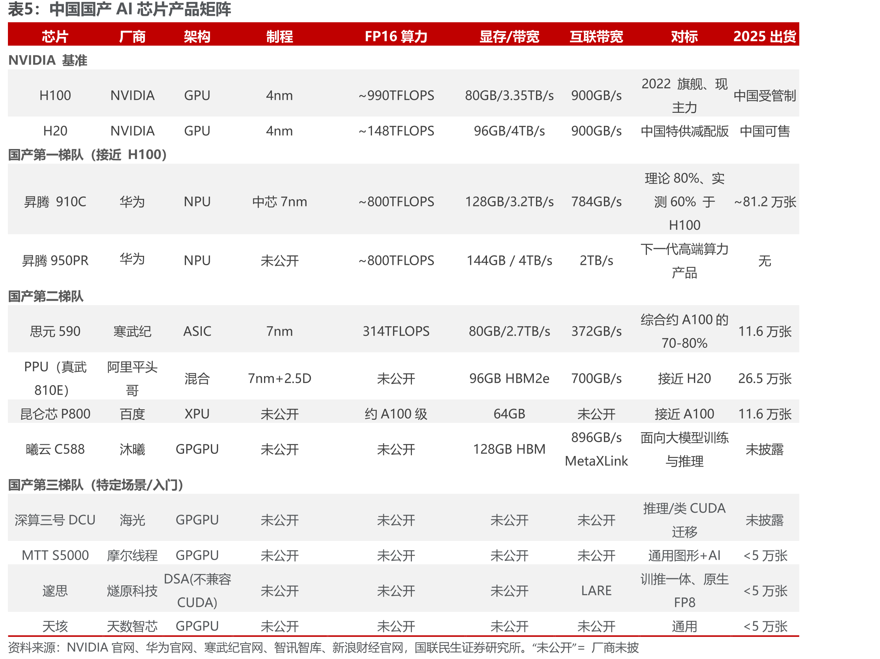
Task: Select the ~81.2 万张 shipment cell
Action: pyautogui.click(x=764, y=202)
